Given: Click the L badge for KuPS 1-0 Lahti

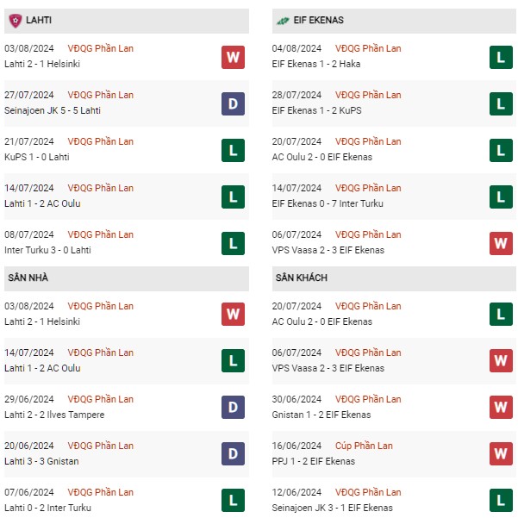Looking at the screenshot, I should [233, 150].
